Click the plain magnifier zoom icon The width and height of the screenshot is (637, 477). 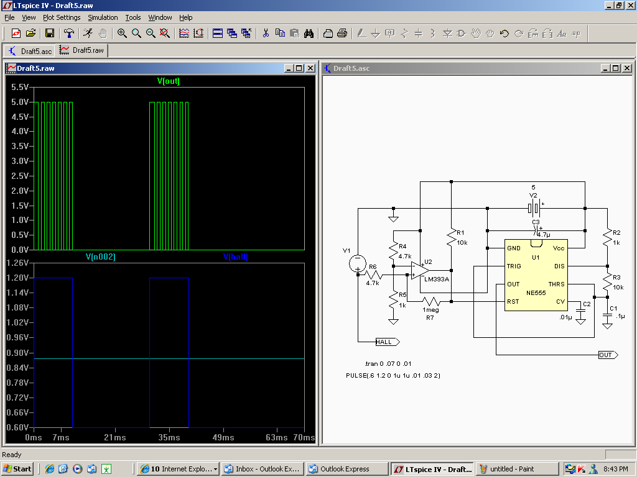136,34
